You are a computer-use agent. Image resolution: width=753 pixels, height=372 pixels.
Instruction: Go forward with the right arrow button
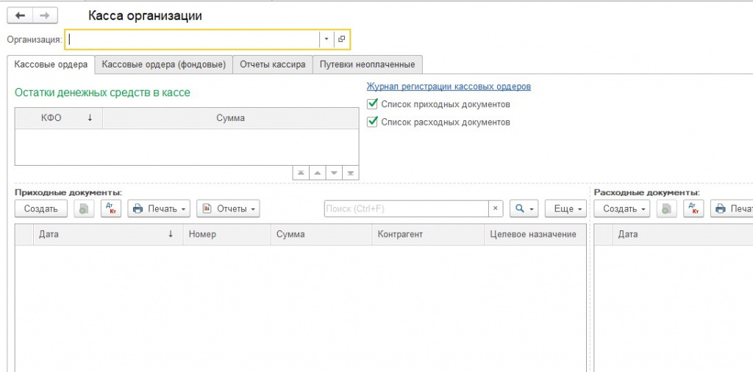(x=45, y=16)
